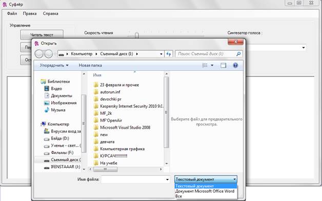322x201 pixels.
Task: Open the Файл menu in Суфлёр
Action: click(12, 13)
